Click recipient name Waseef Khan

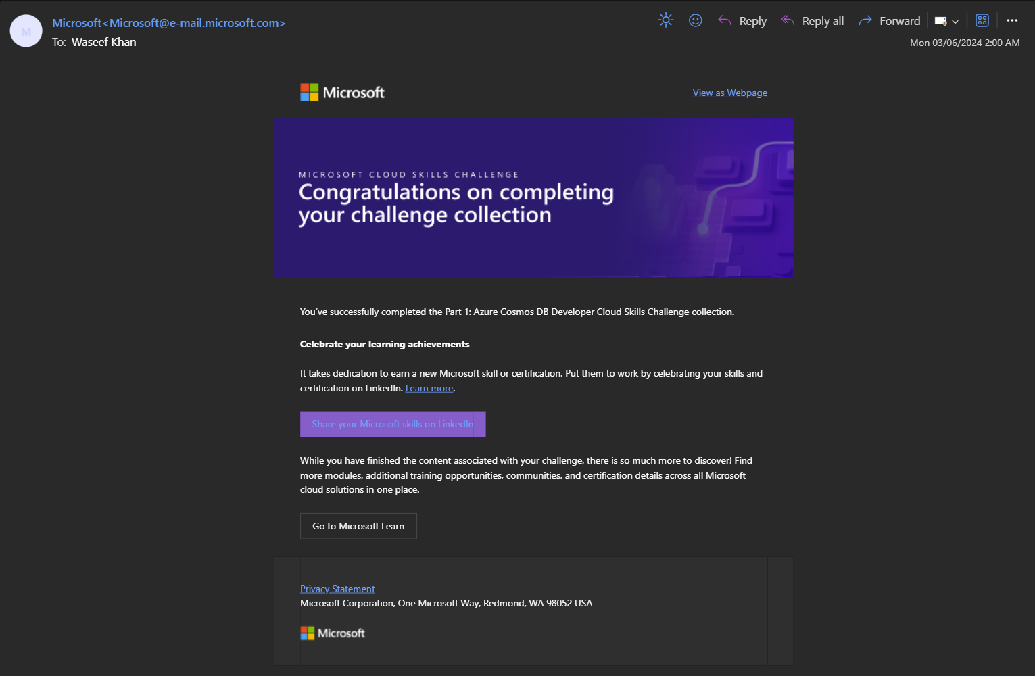(104, 42)
